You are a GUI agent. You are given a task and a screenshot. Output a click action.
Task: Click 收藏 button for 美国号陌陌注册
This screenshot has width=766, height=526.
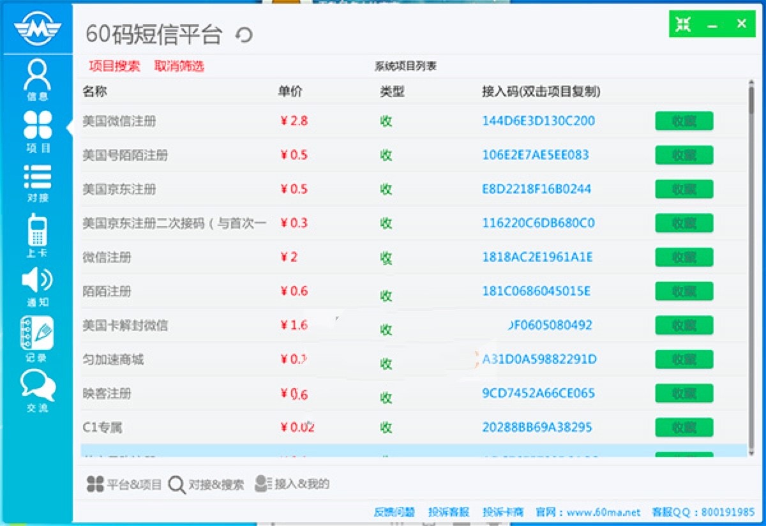(x=684, y=155)
